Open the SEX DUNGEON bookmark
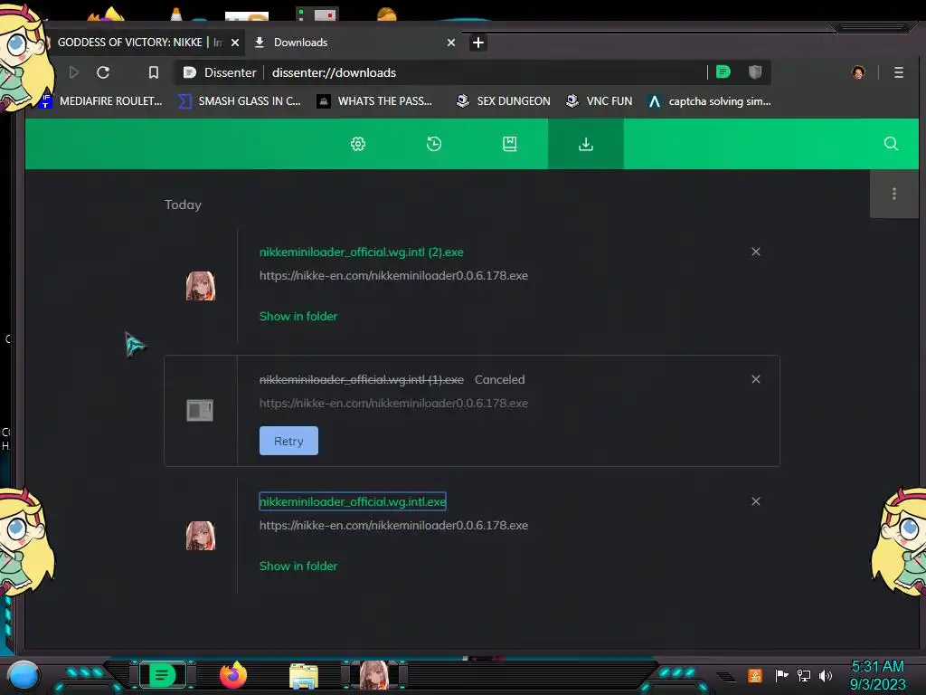This screenshot has width=926, height=695. pyautogui.click(x=503, y=101)
